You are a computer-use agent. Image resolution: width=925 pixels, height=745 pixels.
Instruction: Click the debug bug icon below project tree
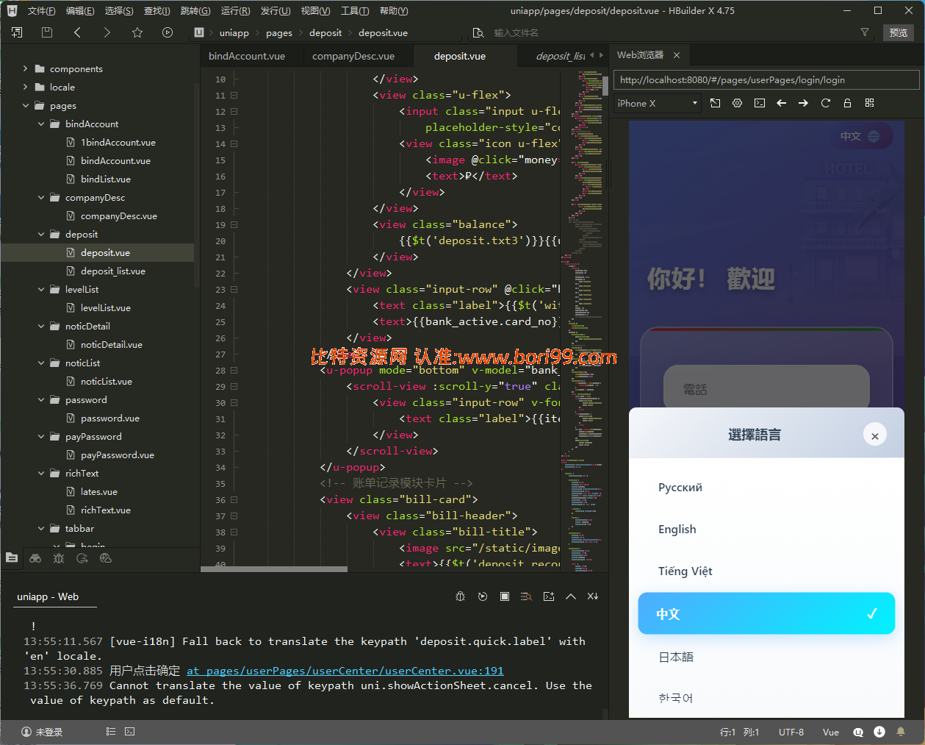(59, 558)
